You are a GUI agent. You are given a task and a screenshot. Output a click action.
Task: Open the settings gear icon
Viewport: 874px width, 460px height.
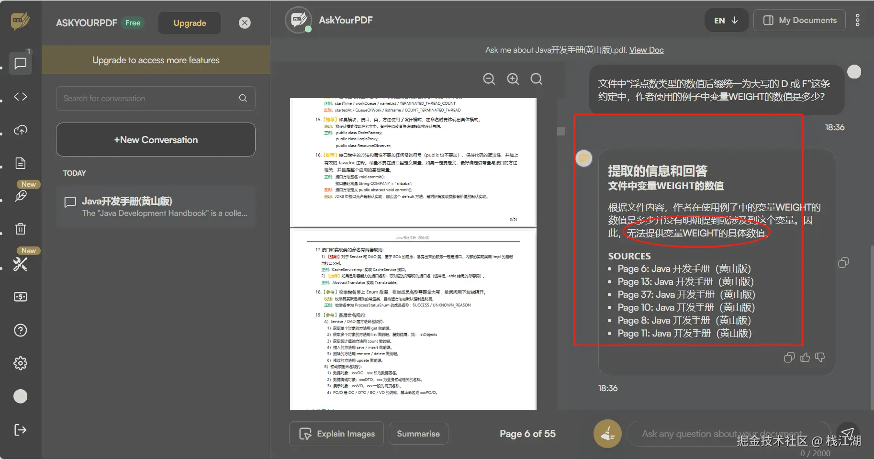click(21, 363)
